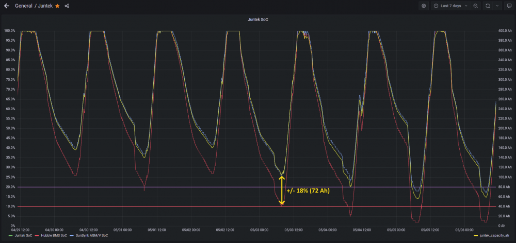Zoom out the time range

[476, 6]
